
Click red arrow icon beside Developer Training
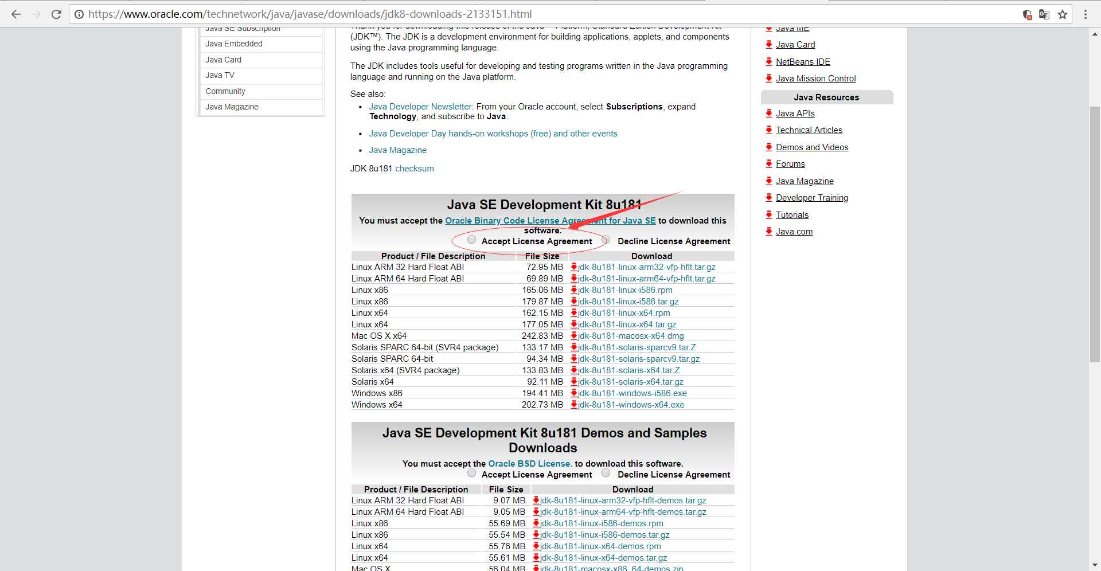[769, 197]
